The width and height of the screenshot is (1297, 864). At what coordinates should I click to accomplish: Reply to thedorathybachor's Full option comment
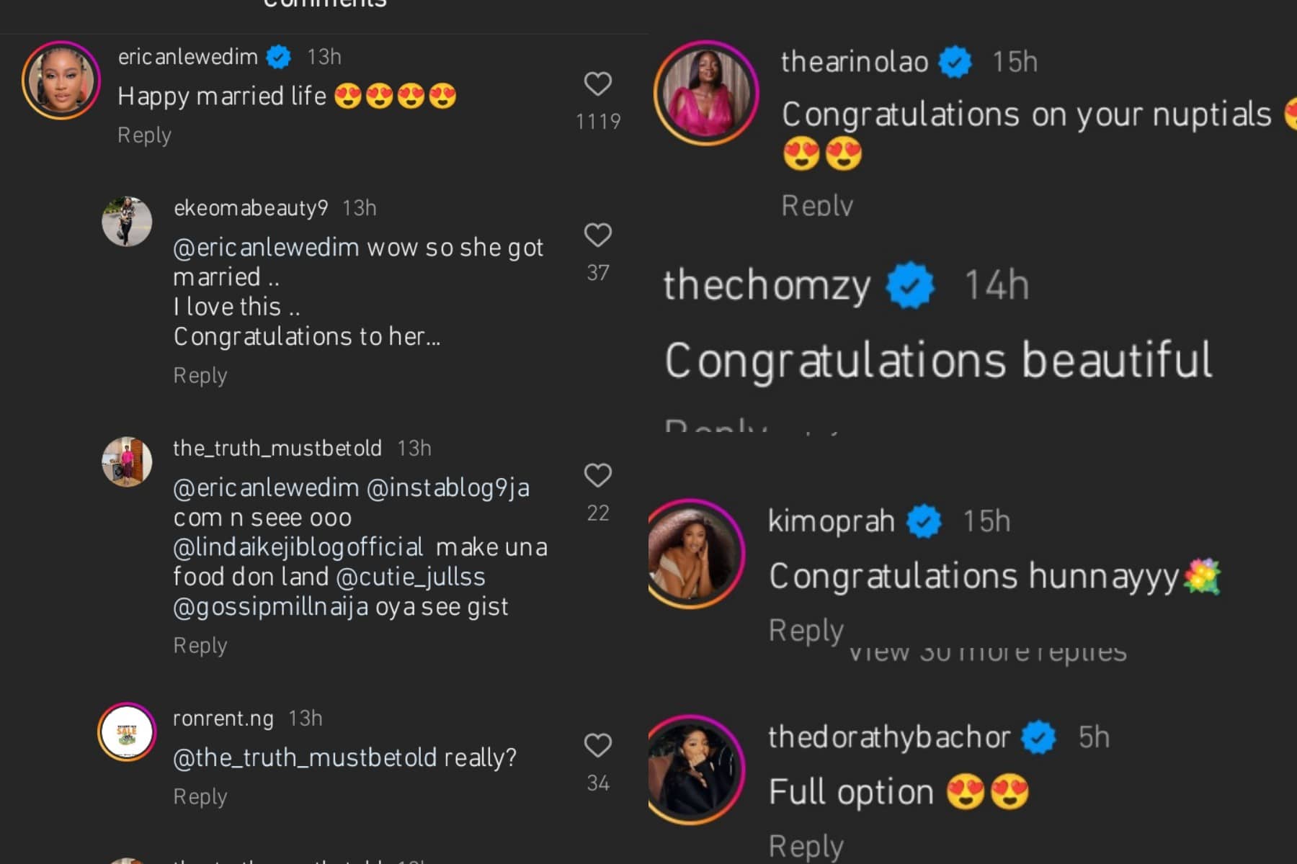tap(806, 847)
